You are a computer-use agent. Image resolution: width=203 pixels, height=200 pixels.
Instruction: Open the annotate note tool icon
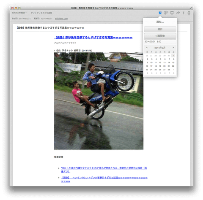click(x=166, y=13)
